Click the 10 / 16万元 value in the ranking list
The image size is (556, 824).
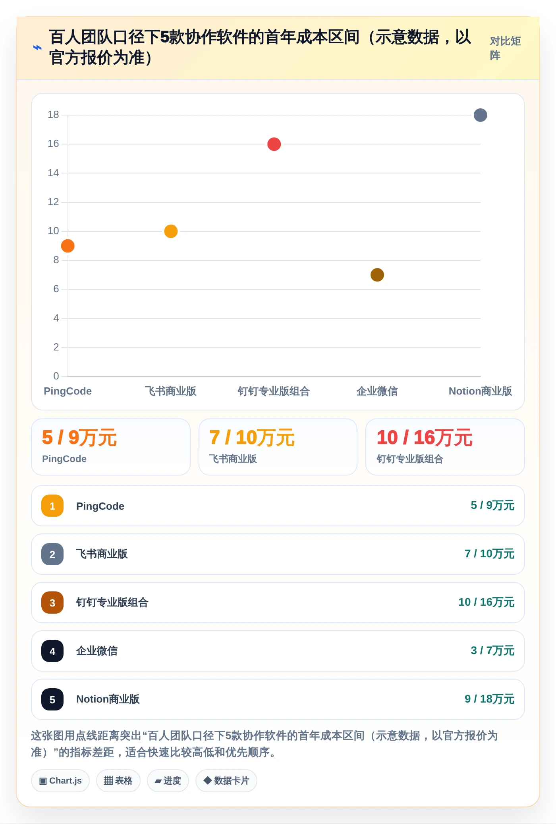[486, 602]
